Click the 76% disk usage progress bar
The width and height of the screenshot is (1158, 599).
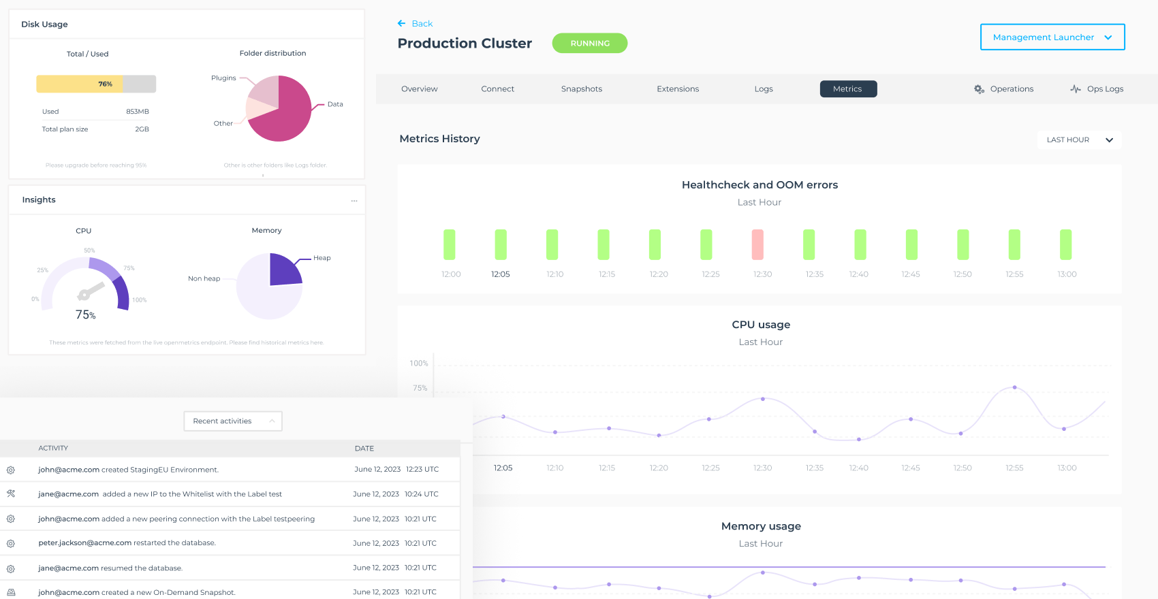point(96,84)
